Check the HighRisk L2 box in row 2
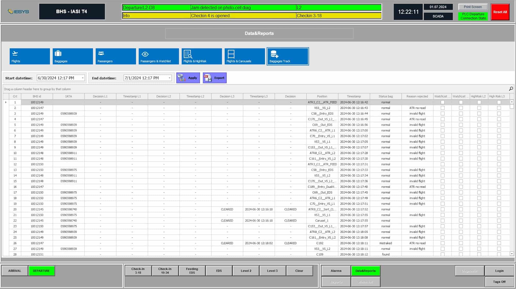Image resolution: width=516 pixels, height=289 pixels. pyautogui.click(x=479, y=108)
